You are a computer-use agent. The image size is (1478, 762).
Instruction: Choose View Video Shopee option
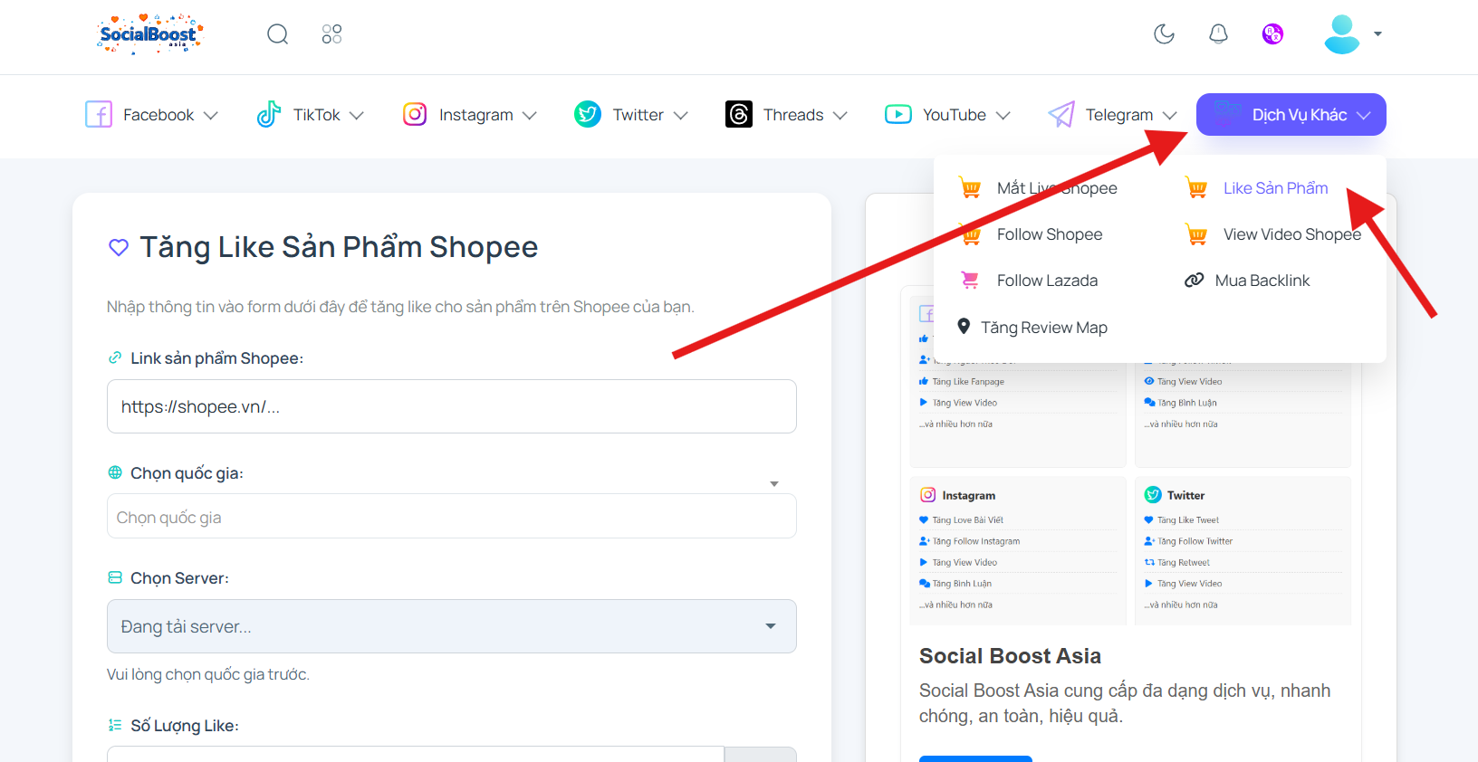(1292, 234)
